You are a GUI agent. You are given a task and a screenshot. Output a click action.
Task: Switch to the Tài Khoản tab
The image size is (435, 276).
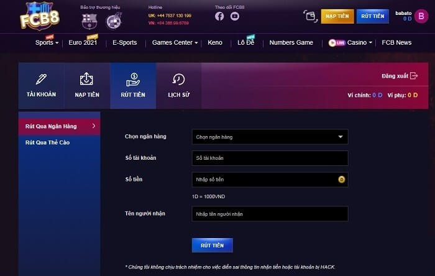(x=42, y=85)
